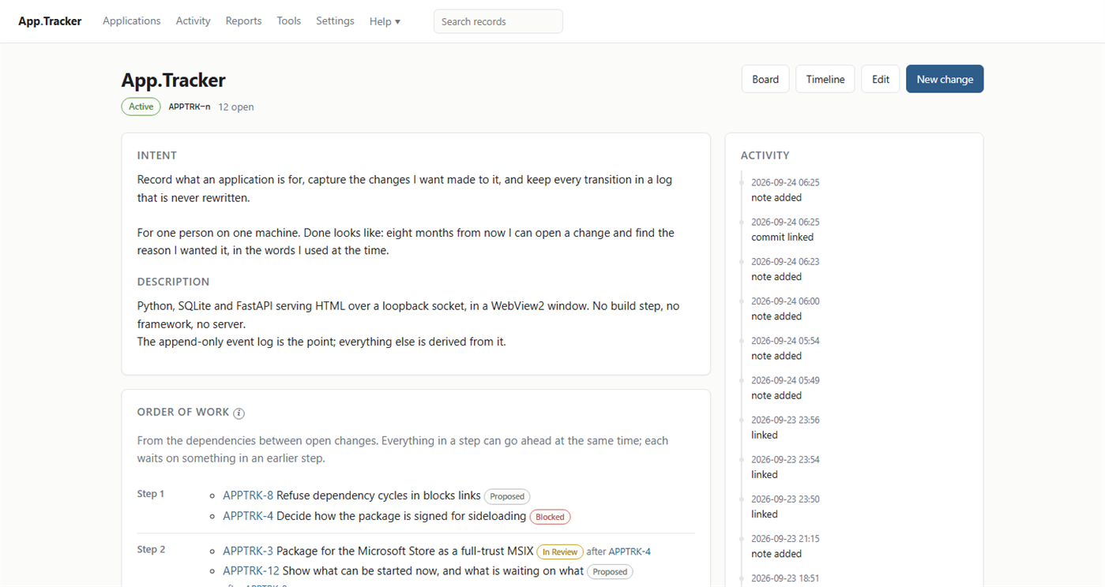
Task: Open the Order of Work info icon
Action: pos(239,413)
